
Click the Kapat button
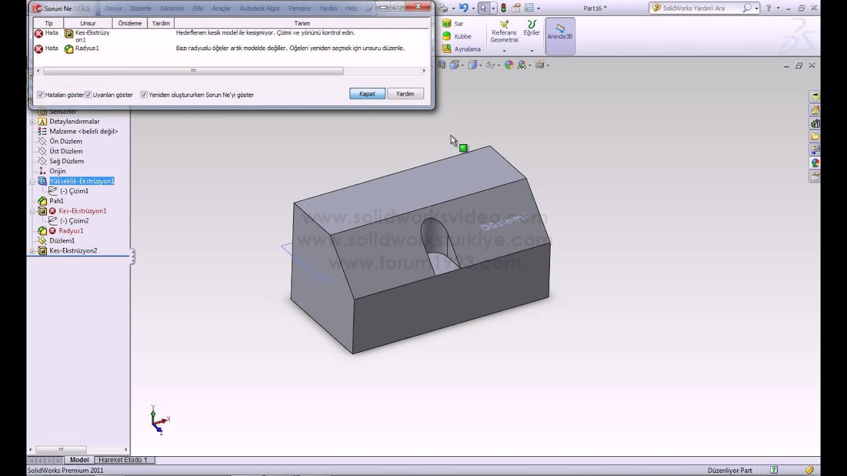tap(367, 94)
